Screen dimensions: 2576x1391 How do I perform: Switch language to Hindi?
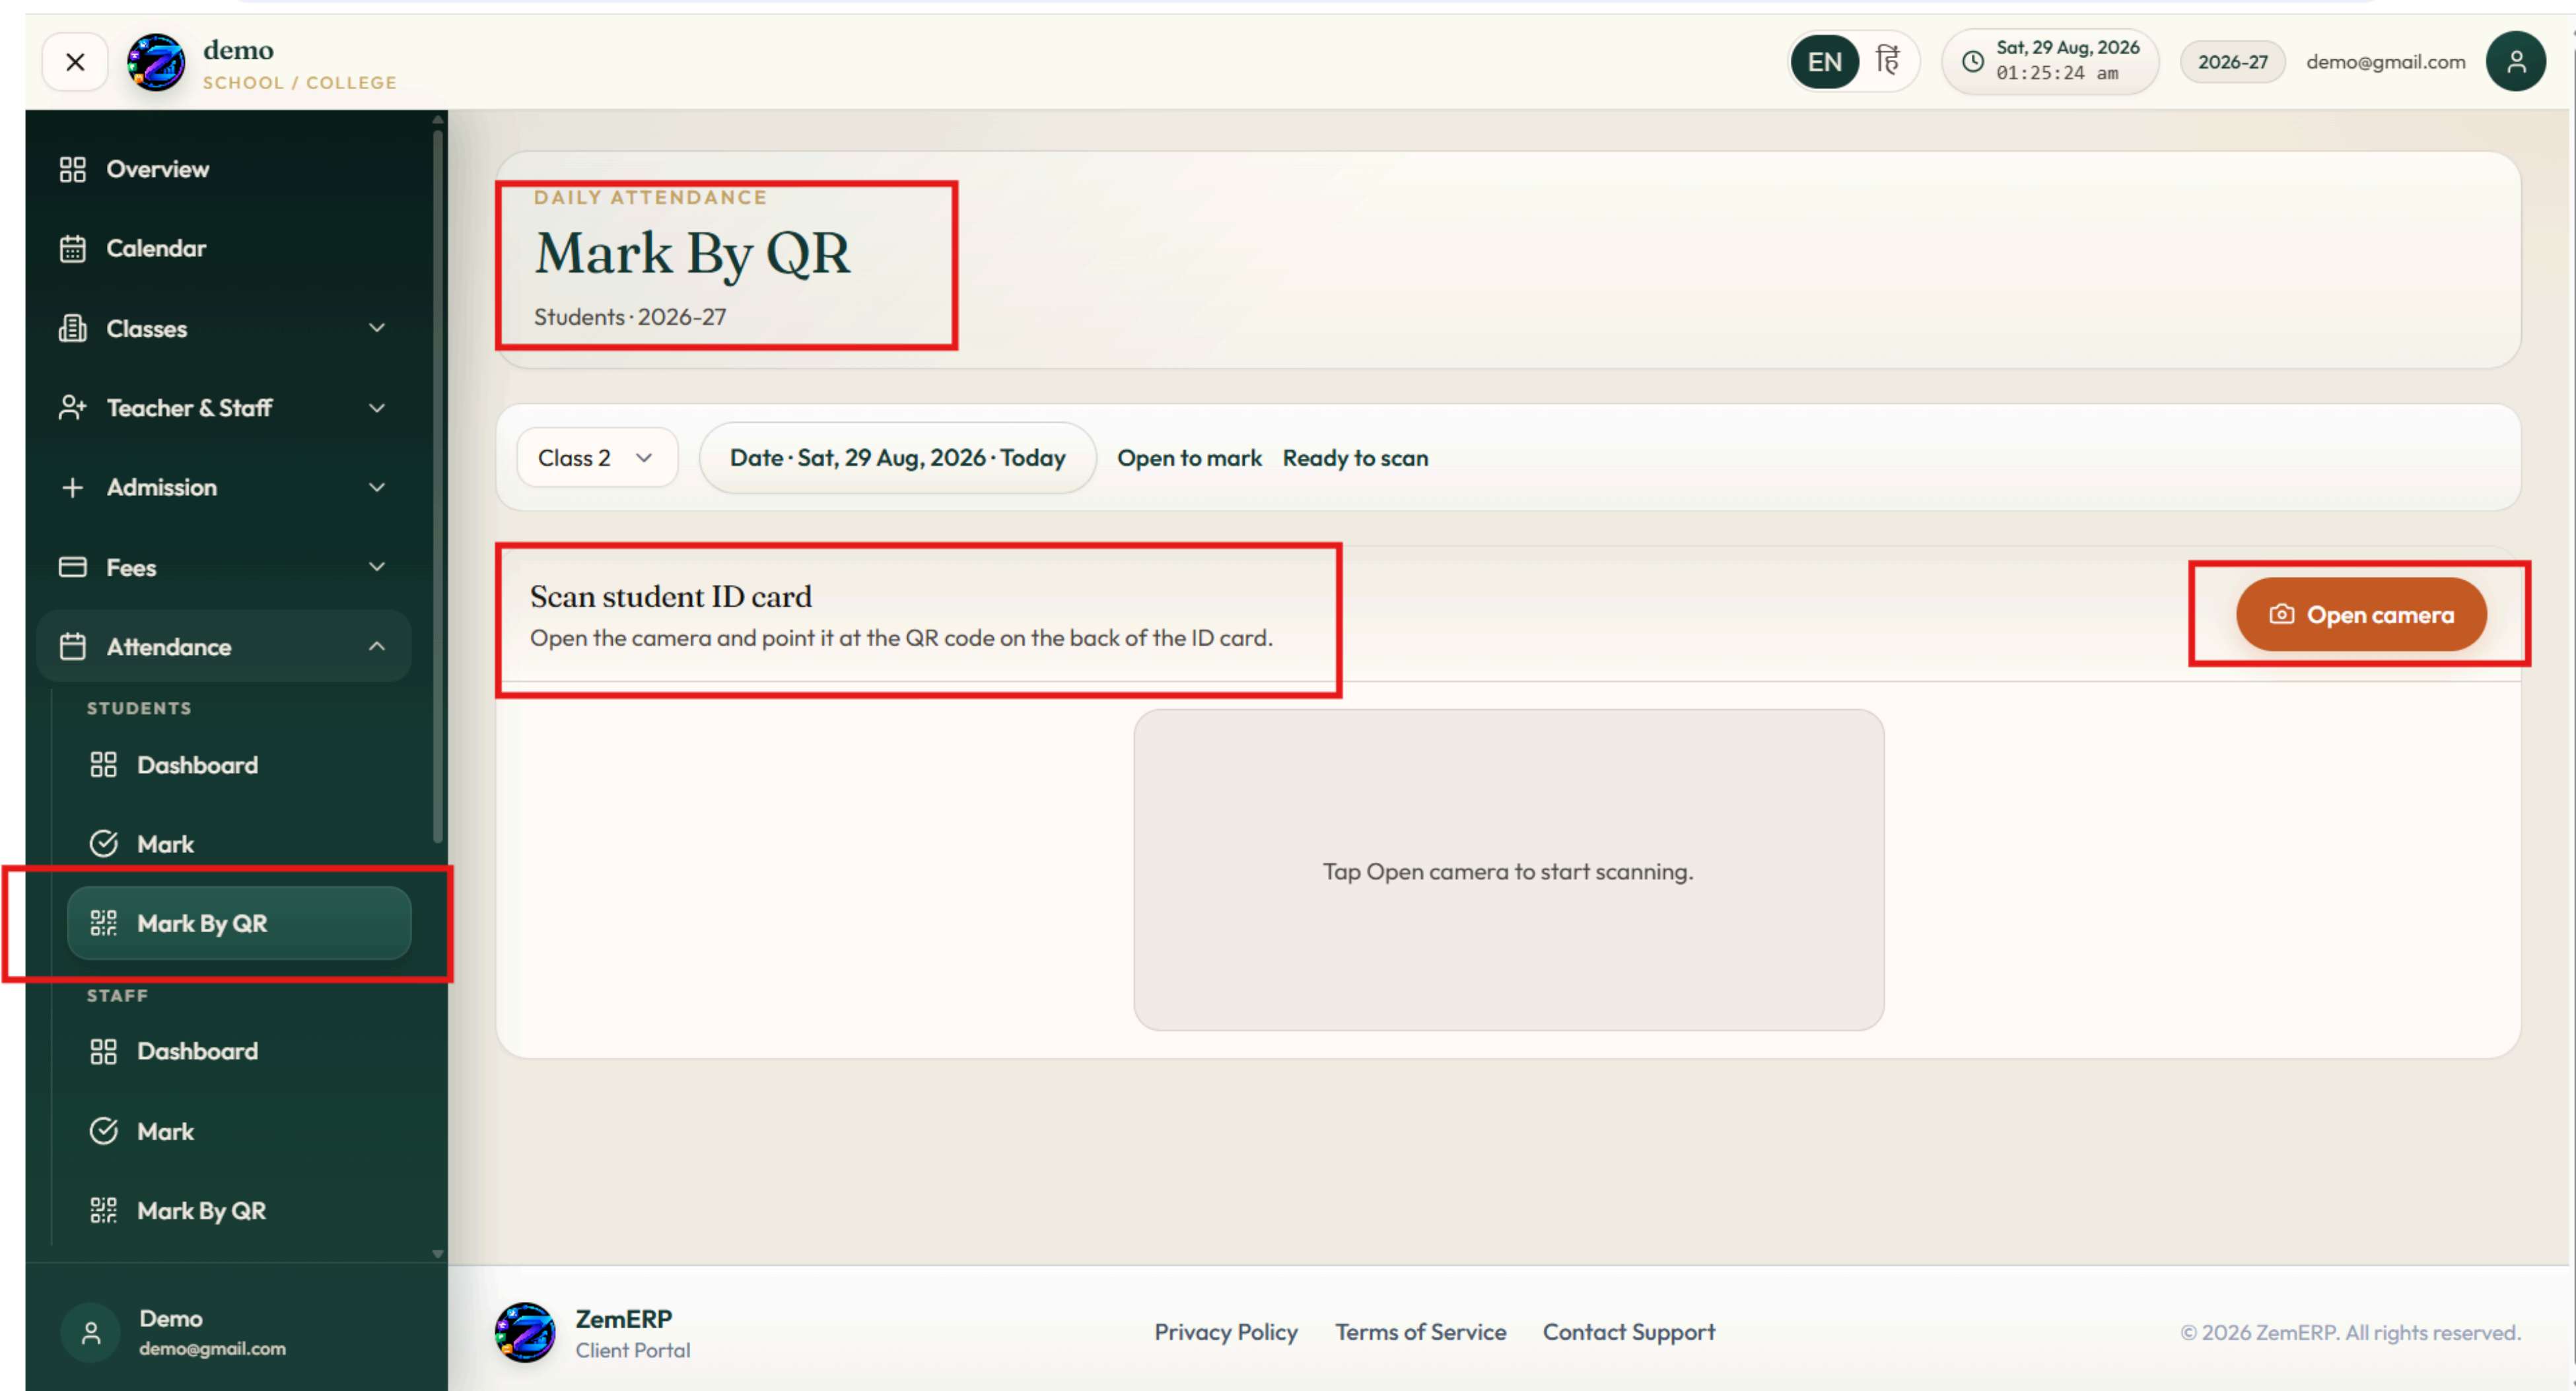pos(1887,61)
